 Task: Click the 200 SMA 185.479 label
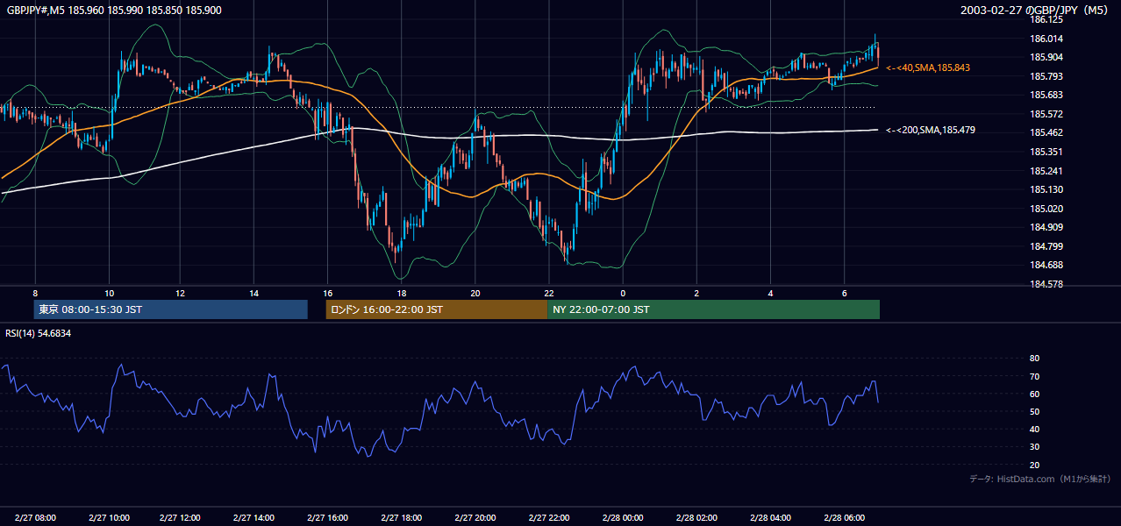930,130
